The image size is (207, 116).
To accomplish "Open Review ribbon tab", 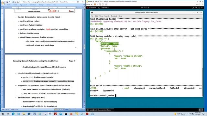I will click(x=49, y=5).
